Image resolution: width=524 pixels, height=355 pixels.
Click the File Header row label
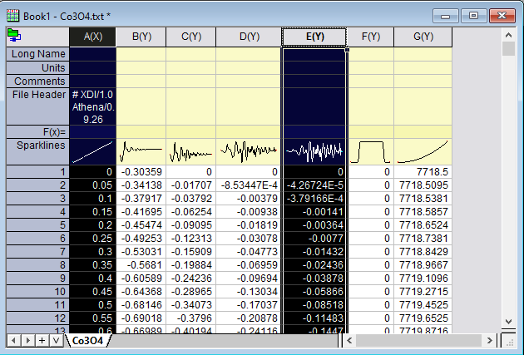point(37,106)
